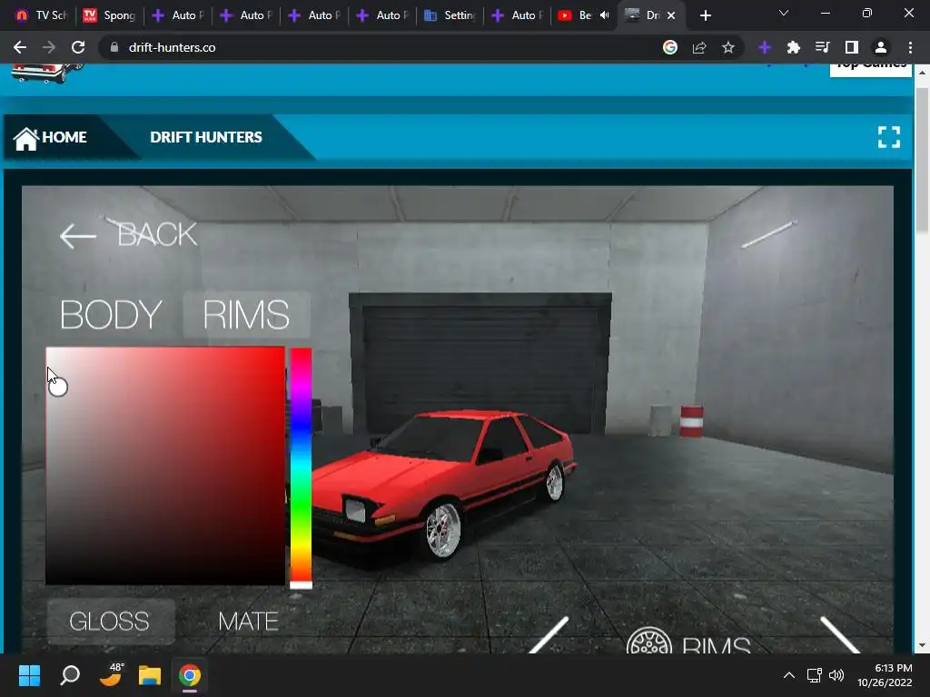The height and width of the screenshot is (697, 930).
Task: Select the RIMS paint tab
Action: (x=246, y=315)
